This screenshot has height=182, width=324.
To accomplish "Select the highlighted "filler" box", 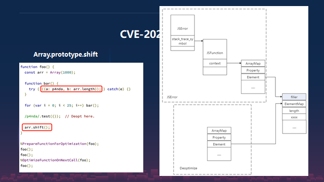I will point(294,97).
